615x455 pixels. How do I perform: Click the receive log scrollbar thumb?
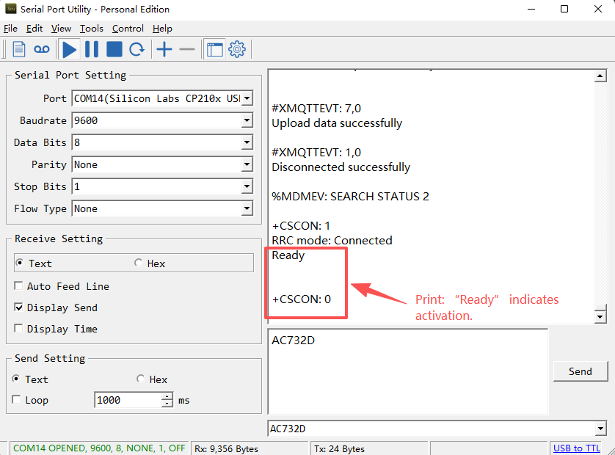click(x=600, y=307)
